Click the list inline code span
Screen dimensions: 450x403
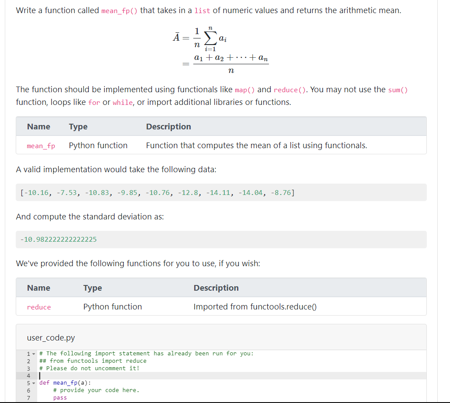pyautogui.click(x=202, y=10)
